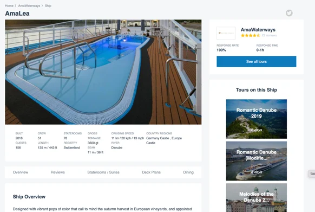Select the beam value 11 m / 36 ft
The height and width of the screenshot is (212, 315).
[95, 152]
